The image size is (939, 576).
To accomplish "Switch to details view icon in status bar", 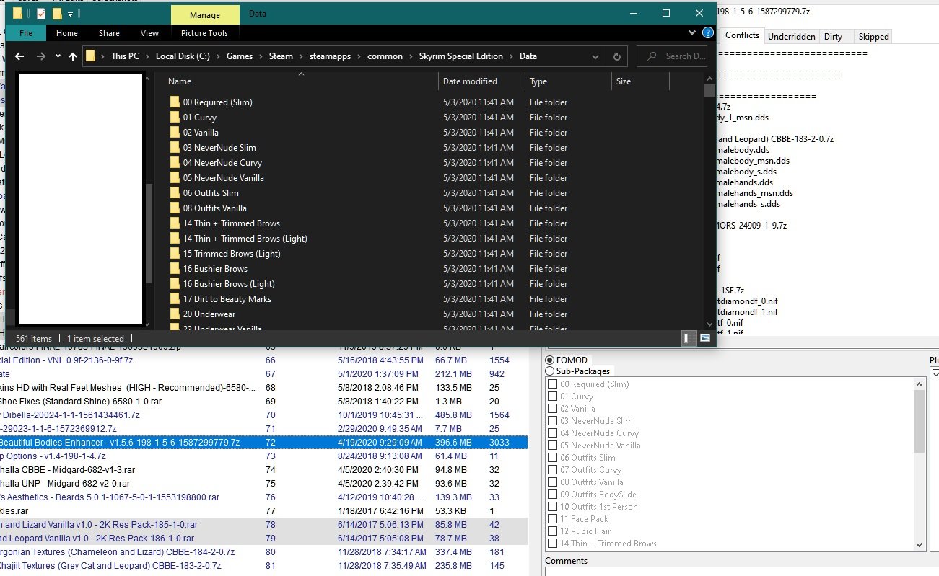I will pos(689,338).
